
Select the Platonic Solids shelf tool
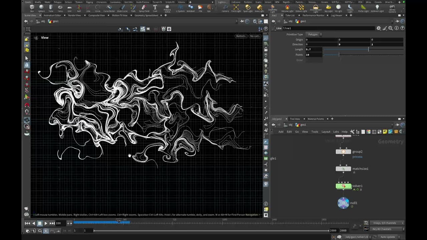pos(167,8)
